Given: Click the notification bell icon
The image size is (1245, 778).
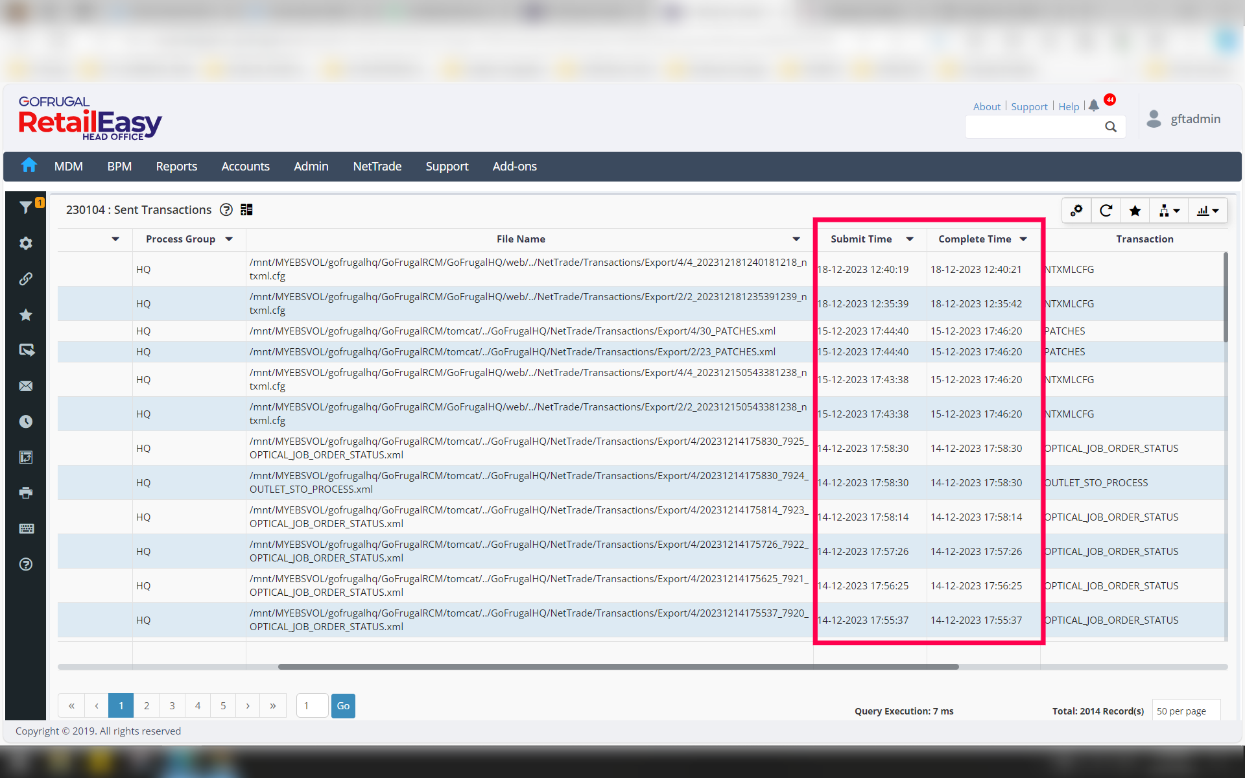Looking at the screenshot, I should tap(1094, 105).
